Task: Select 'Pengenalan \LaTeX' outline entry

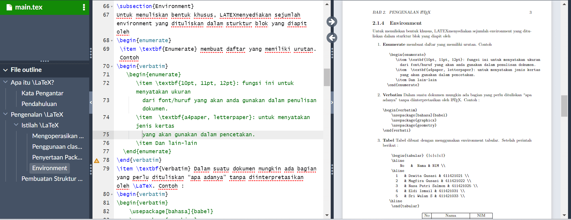Action: point(37,115)
